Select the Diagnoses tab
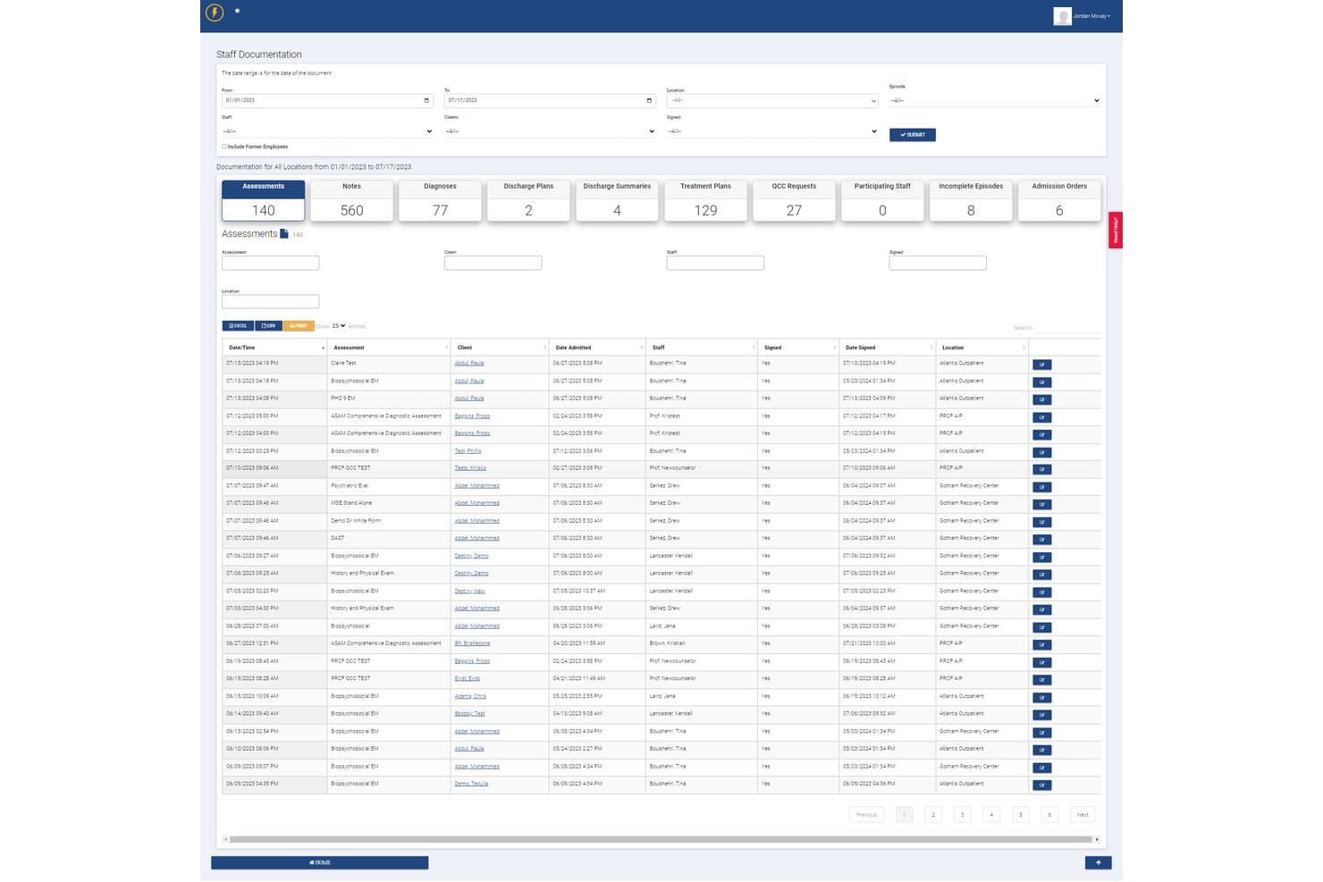Image resolution: width=1323 pixels, height=882 pixels. [x=440, y=201]
